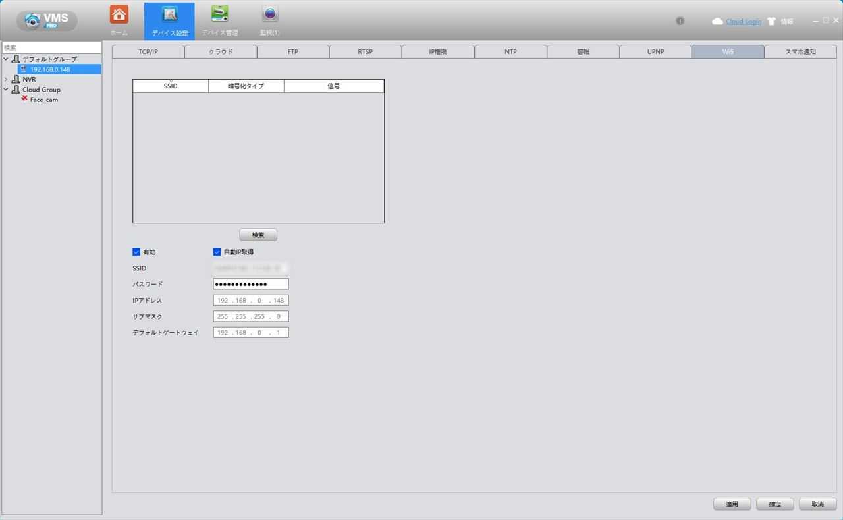Open the RTSP tab
This screenshot has height=520, width=843.
(x=366, y=51)
